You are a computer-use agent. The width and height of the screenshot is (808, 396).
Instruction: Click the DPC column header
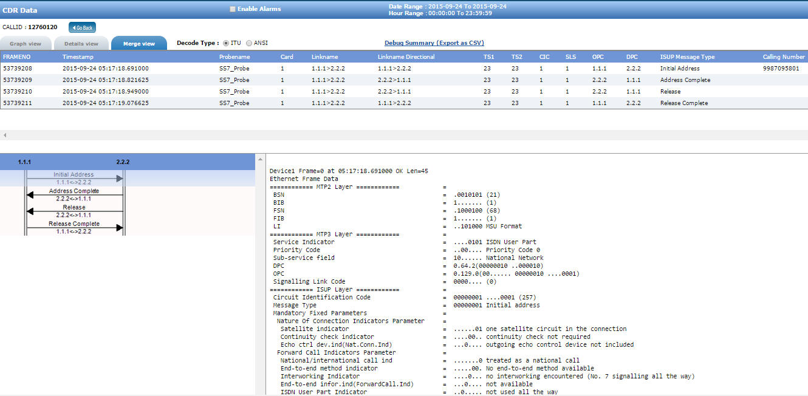pyautogui.click(x=632, y=57)
